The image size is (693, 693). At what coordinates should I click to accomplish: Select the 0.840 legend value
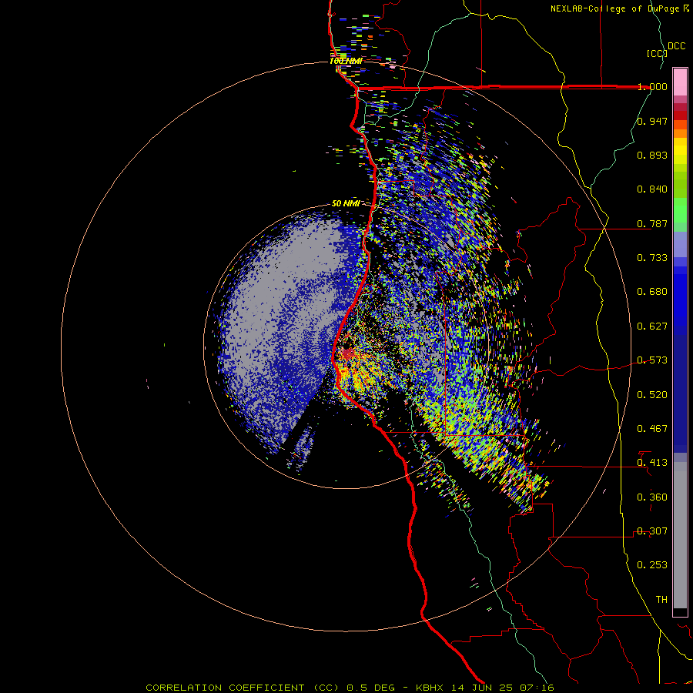(652, 189)
